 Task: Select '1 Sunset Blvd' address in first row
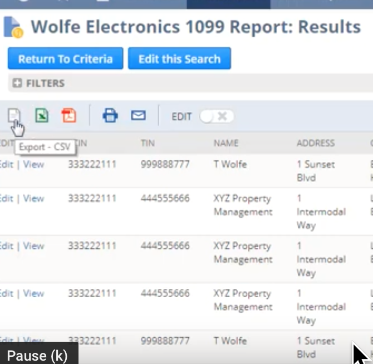[316, 171]
